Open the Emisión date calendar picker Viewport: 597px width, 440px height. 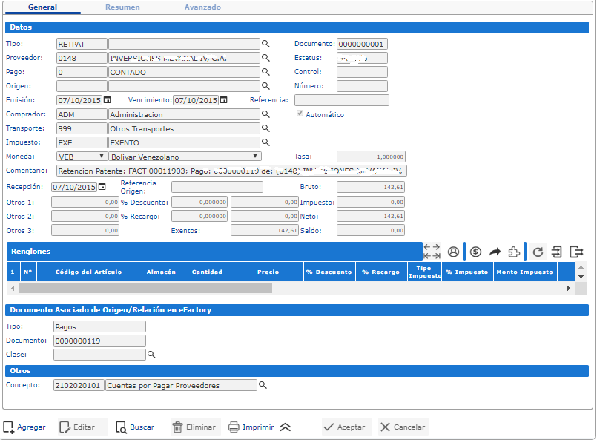coord(107,100)
